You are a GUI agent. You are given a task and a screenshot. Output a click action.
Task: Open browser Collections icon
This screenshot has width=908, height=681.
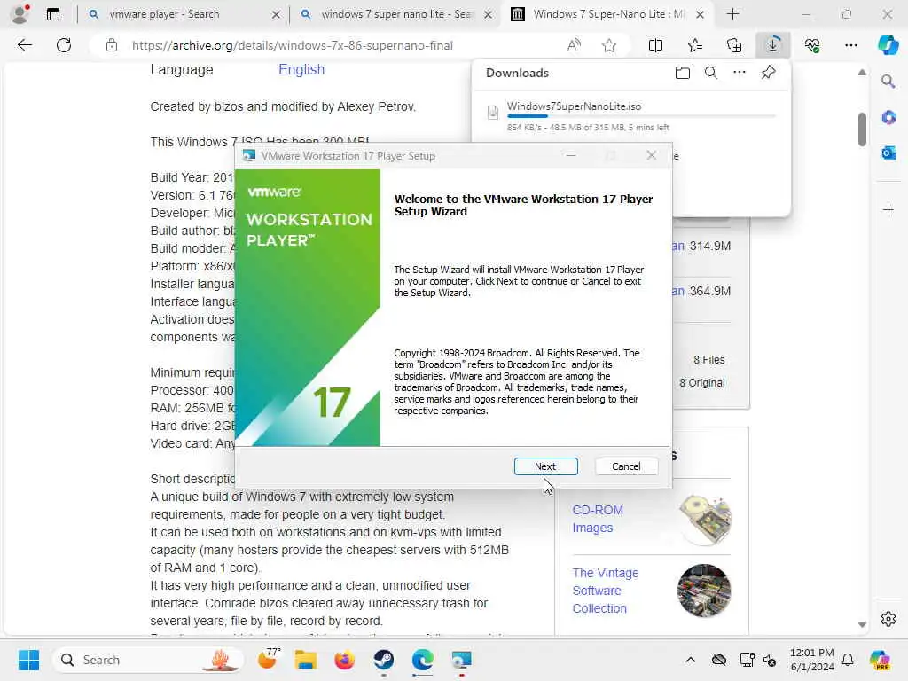(734, 45)
